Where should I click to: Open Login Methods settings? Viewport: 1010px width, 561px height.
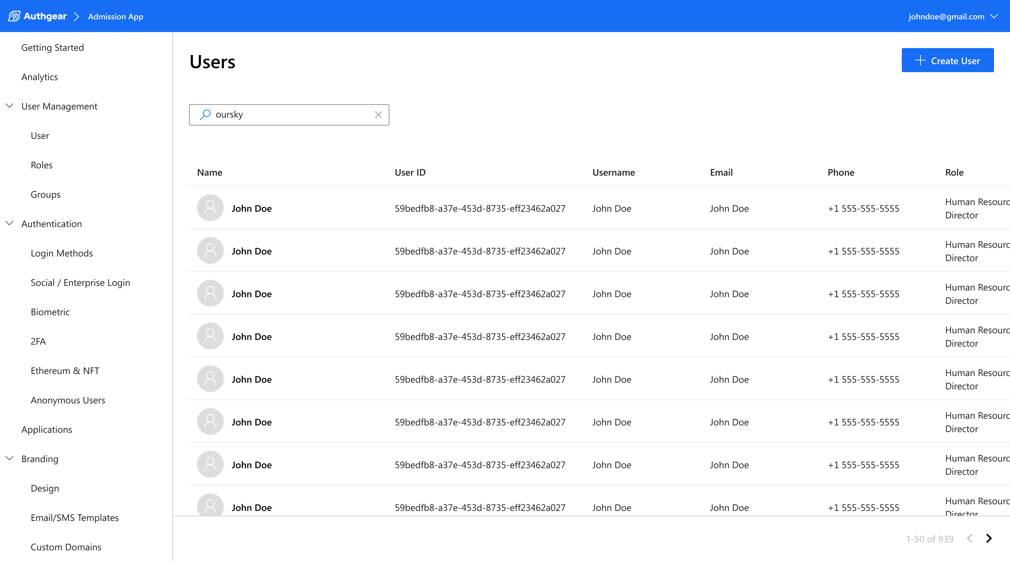click(61, 253)
